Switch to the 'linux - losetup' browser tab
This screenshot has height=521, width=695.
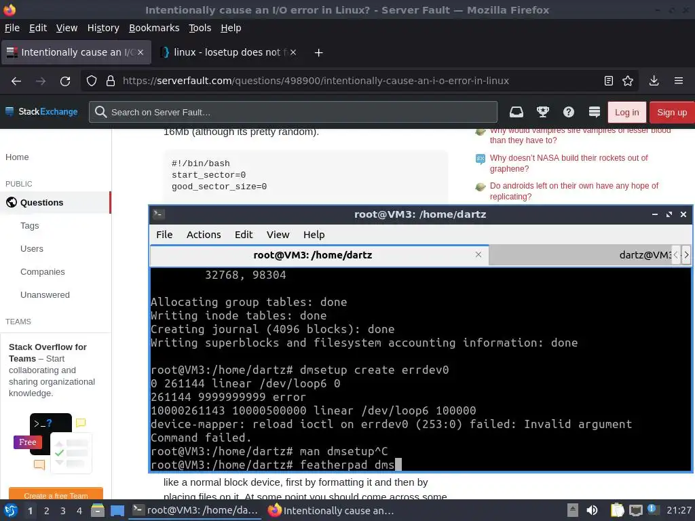[x=228, y=52]
